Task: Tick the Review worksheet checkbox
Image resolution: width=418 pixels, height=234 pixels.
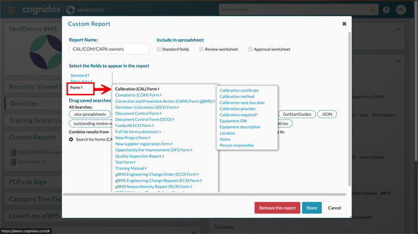Action: coord(202,49)
